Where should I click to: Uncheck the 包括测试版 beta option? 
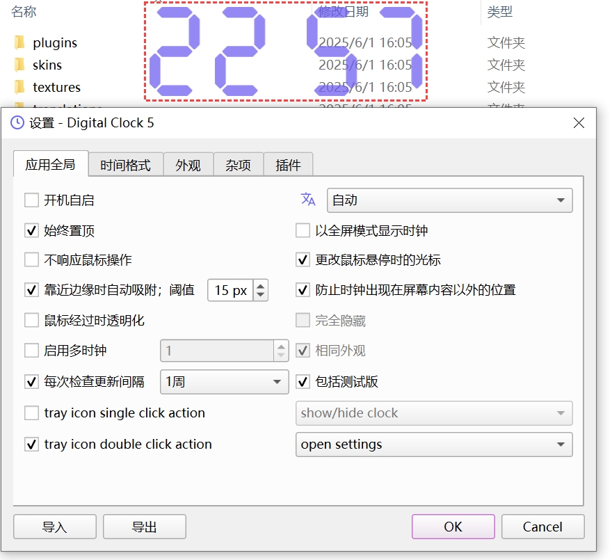click(304, 382)
